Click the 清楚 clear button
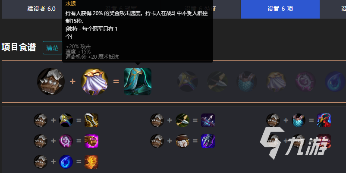The width and height of the screenshot is (346, 173). pos(52,47)
